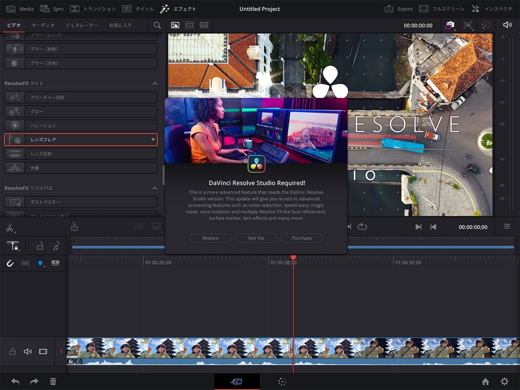Open the Media panel
This screenshot has width=520, height=390.
tap(20, 9)
